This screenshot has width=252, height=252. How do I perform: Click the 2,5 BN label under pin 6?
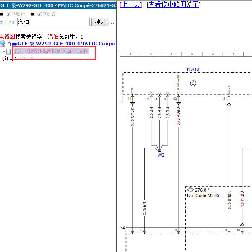[x=168, y=112]
